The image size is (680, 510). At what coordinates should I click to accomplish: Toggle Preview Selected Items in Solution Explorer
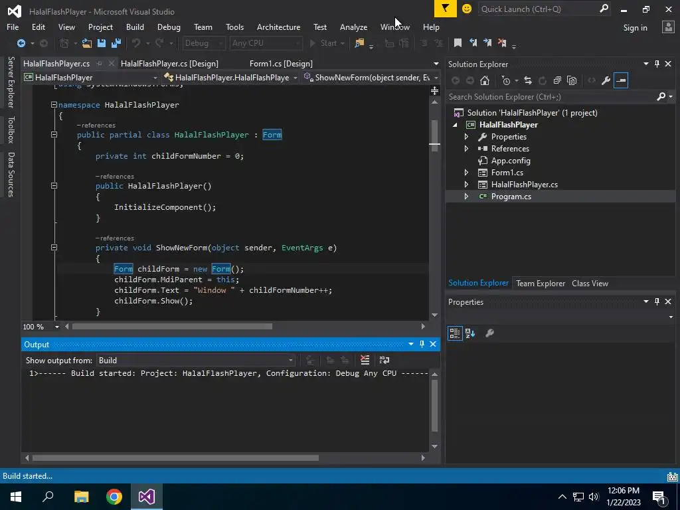click(621, 80)
